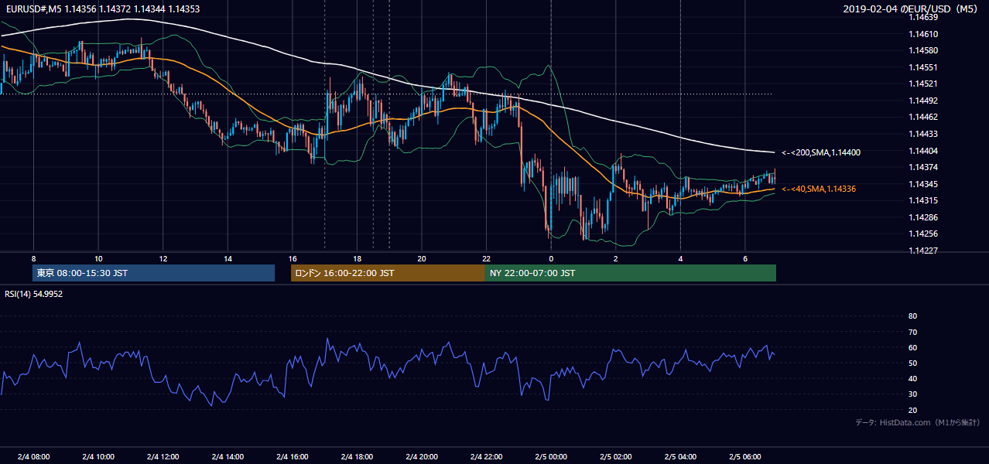Select hour marker 0 below price chart
The image size is (989, 464).
(x=550, y=258)
